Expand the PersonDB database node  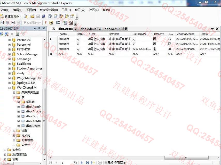click(x=9, y=40)
